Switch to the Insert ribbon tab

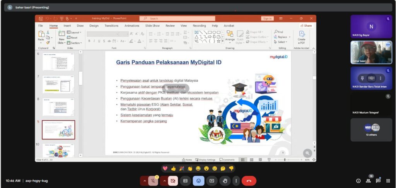point(67,26)
